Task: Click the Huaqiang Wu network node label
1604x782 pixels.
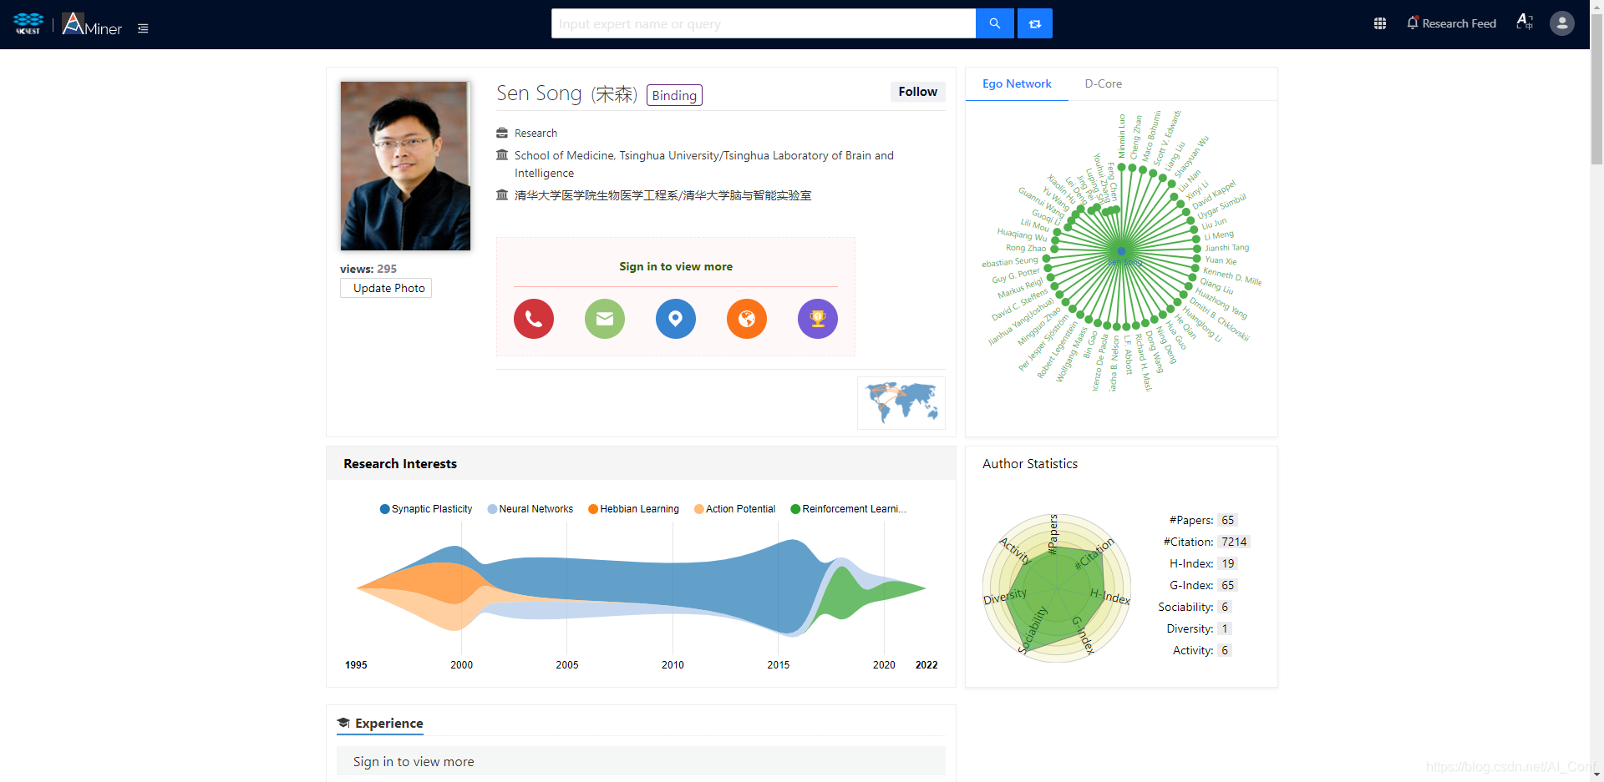Action: pos(1022,235)
